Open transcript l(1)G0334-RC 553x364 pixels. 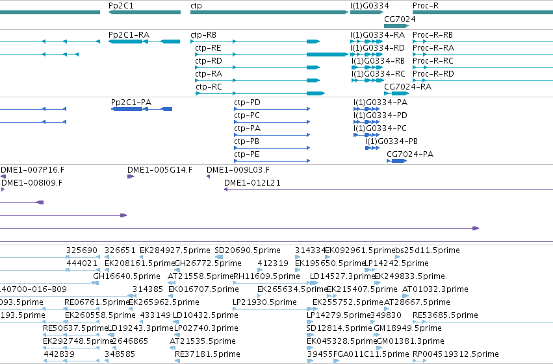click(378, 74)
